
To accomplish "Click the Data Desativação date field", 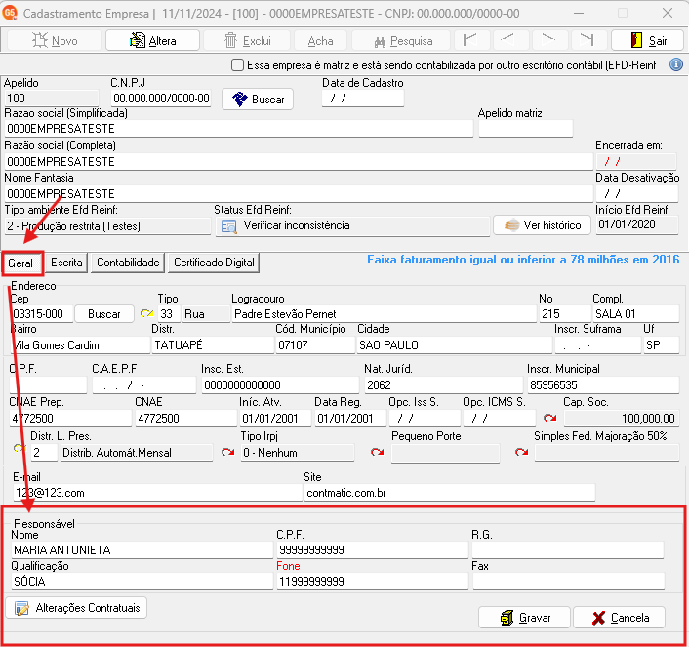I will (636, 194).
